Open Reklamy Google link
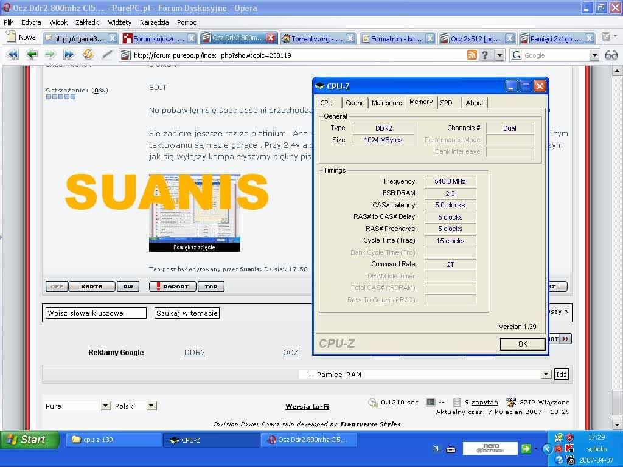Viewport: 623px width, 467px height. point(116,352)
